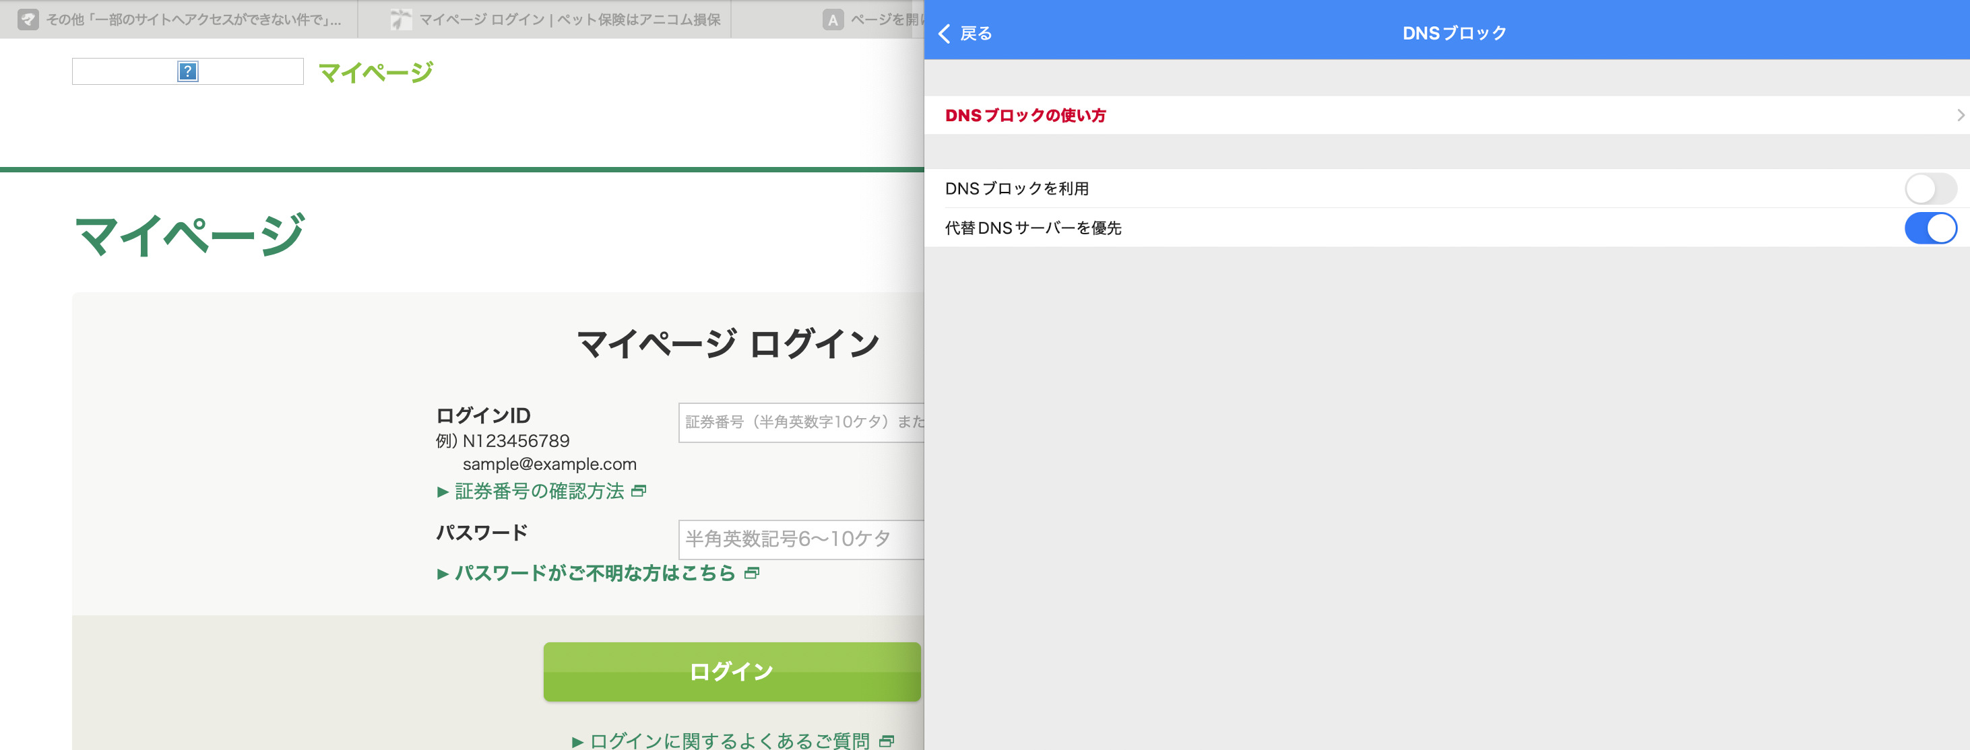Click the third tab's 'A' favicon
Screen dimensions: 1970x750
pyautogui.click(x=833, y=20)
